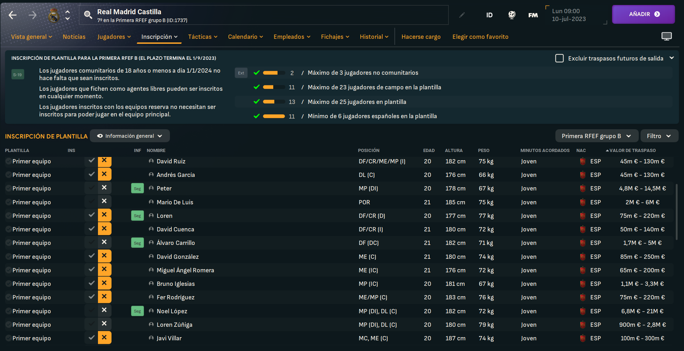Expand the Jugadores menu

coord(114,37)
